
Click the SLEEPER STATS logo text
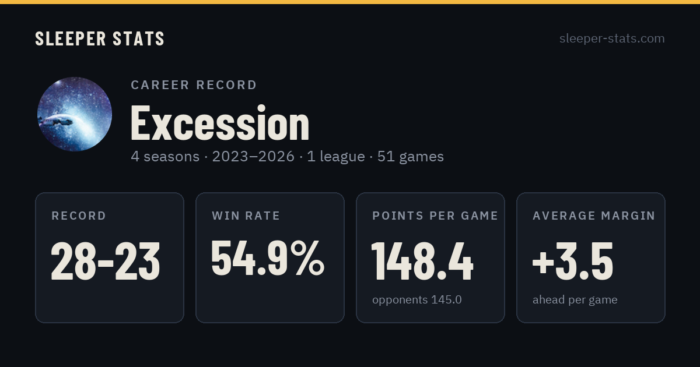[100, 38]
